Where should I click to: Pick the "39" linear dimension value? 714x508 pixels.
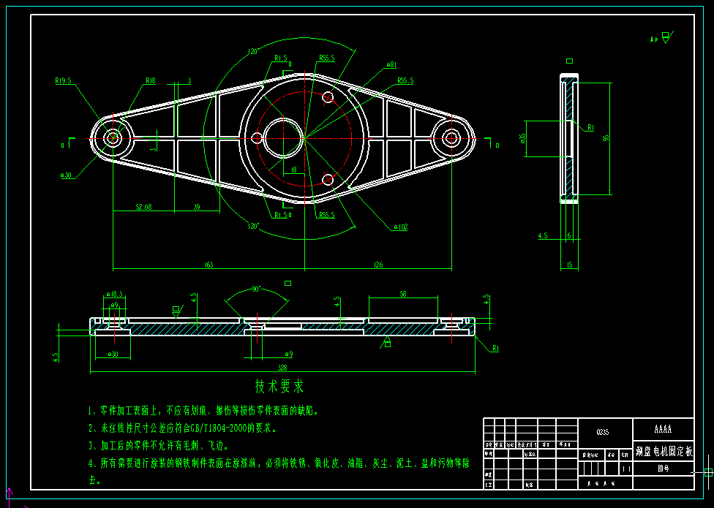pyautogui.click(x=197, y=207)
